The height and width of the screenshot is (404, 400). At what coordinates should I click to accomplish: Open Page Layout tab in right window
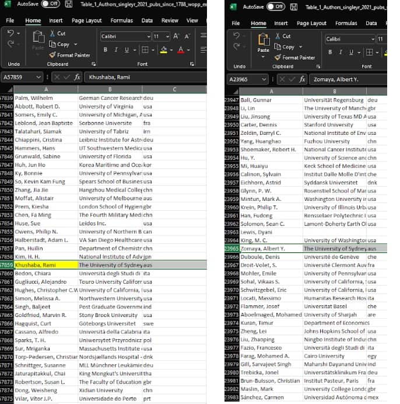click(x=311, y=23)
